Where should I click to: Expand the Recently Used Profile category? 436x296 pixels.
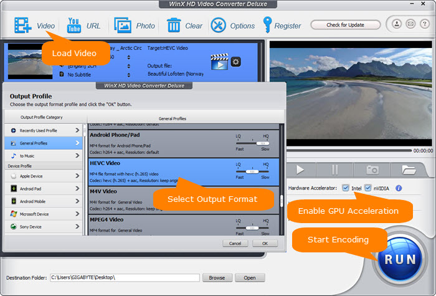(x=77, y=130)
